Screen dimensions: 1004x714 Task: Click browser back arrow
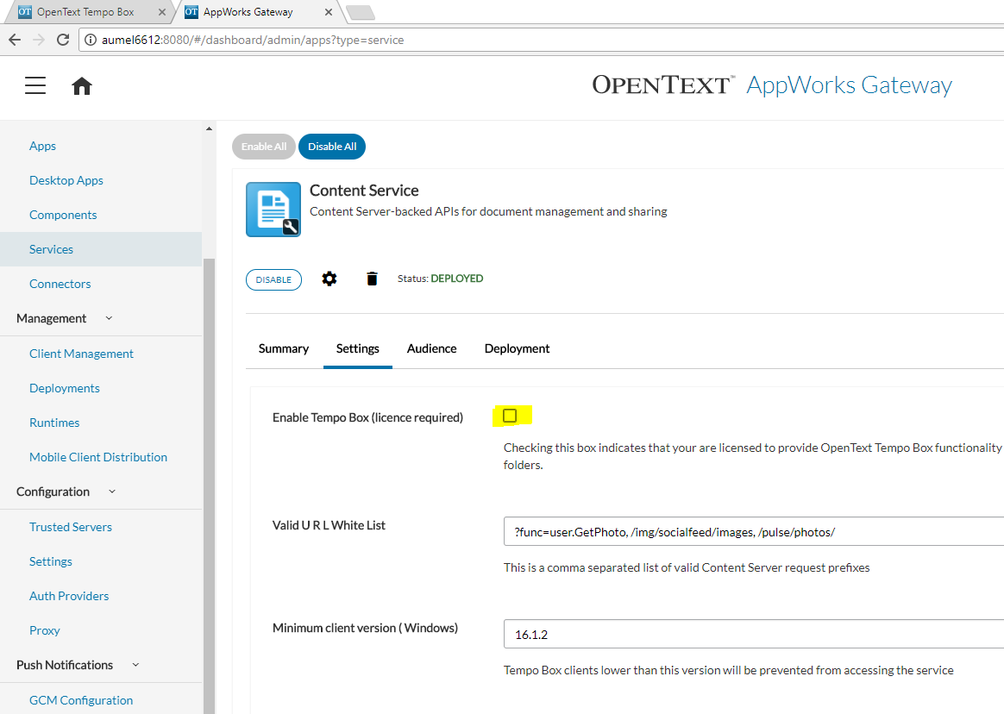pyautogui.click(x=15, y=40)
